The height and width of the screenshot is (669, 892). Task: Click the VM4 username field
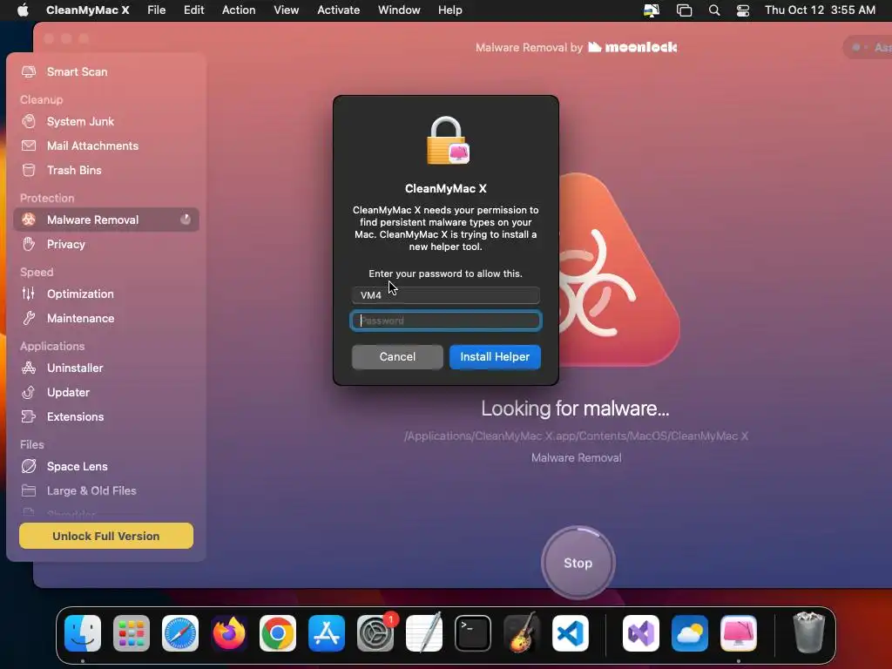(x=445, y=294)
